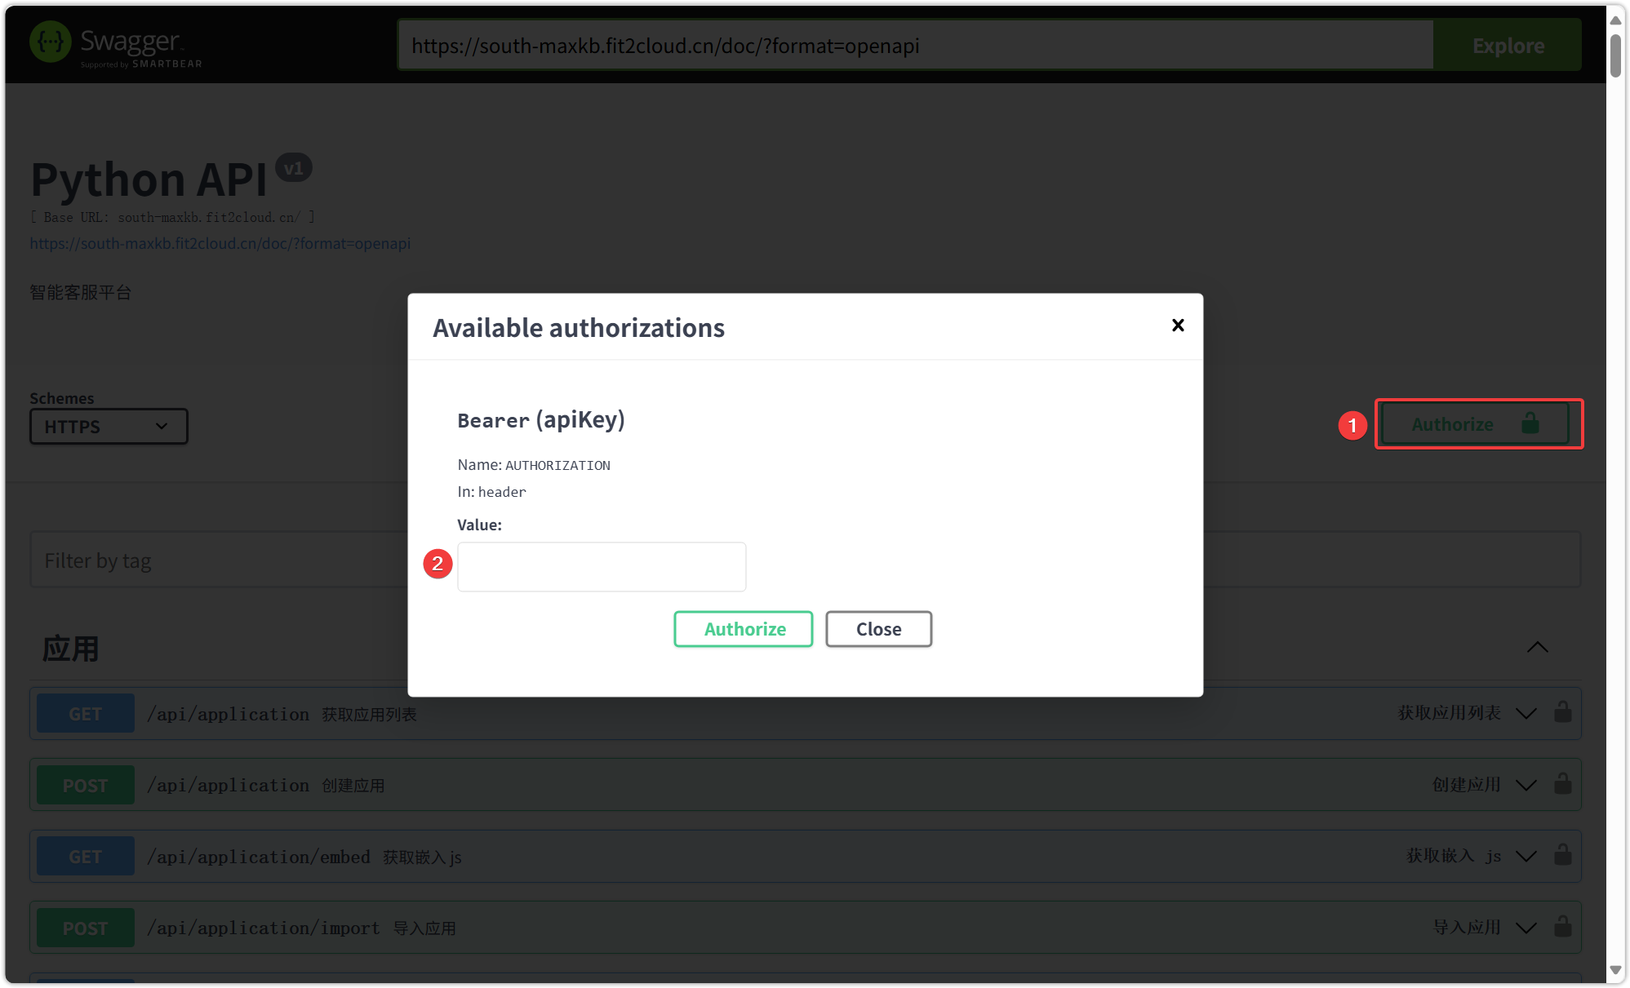Click the Swagger logo icon
The width and height of the screenshot is (1630, 988).
point(50,42)
